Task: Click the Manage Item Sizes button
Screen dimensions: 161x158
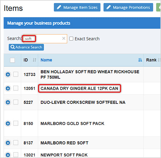Action: pos(77,7)
